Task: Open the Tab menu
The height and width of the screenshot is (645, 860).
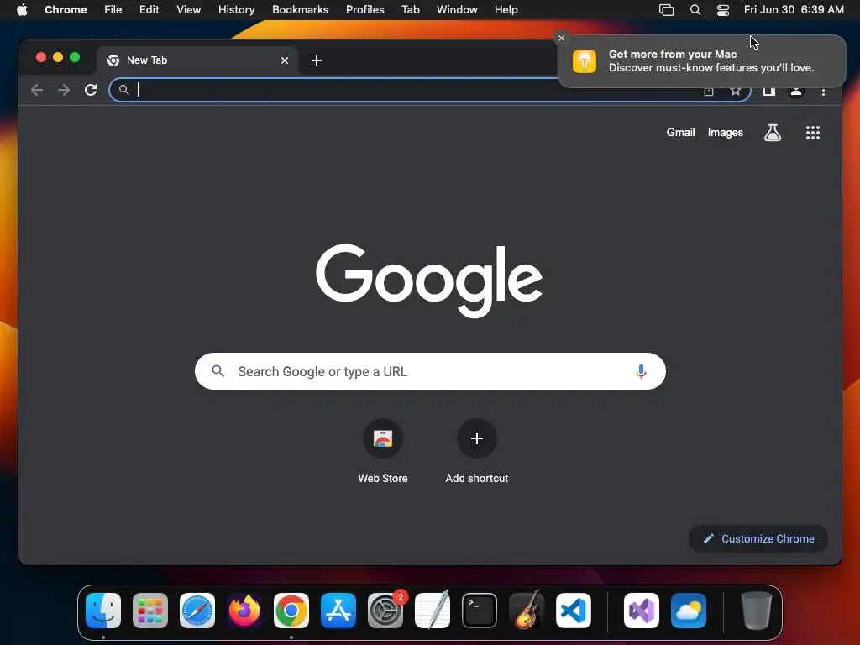Action: coord(410,10)
